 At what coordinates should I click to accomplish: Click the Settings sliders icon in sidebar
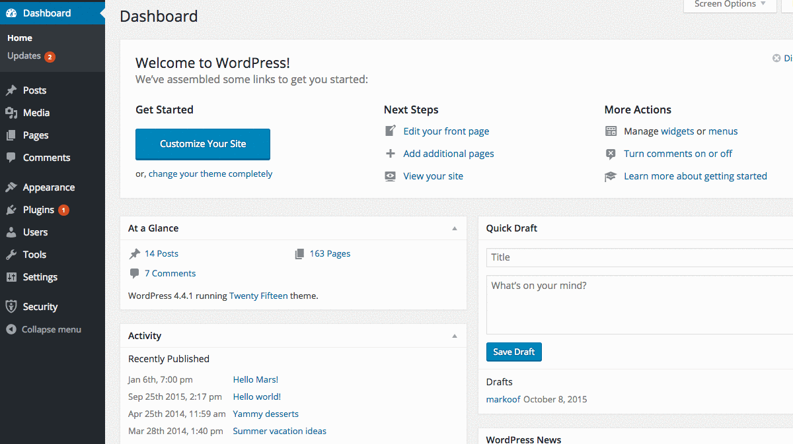pos(11,277)
